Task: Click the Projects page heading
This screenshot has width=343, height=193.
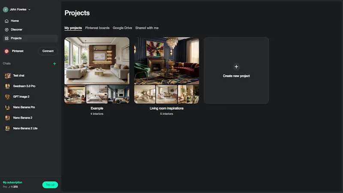Action: point(77,13)
